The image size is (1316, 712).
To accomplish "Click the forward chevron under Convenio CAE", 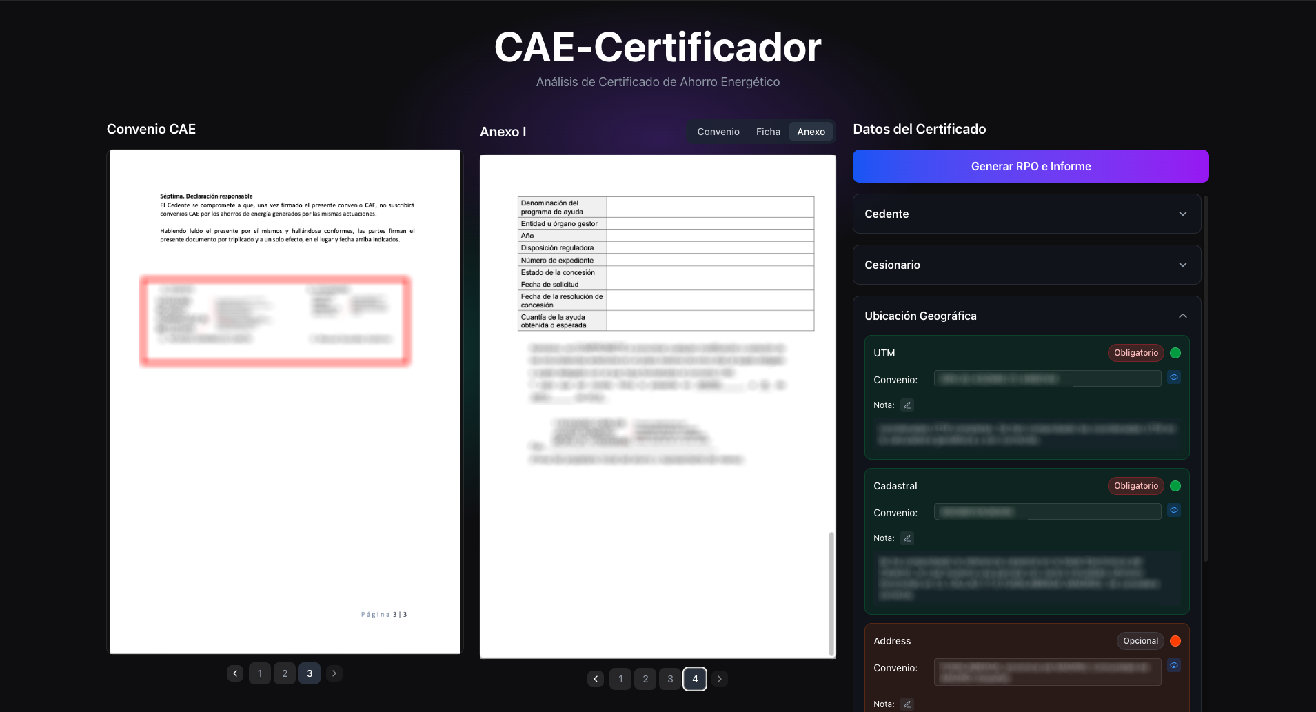I will [334, 673].
